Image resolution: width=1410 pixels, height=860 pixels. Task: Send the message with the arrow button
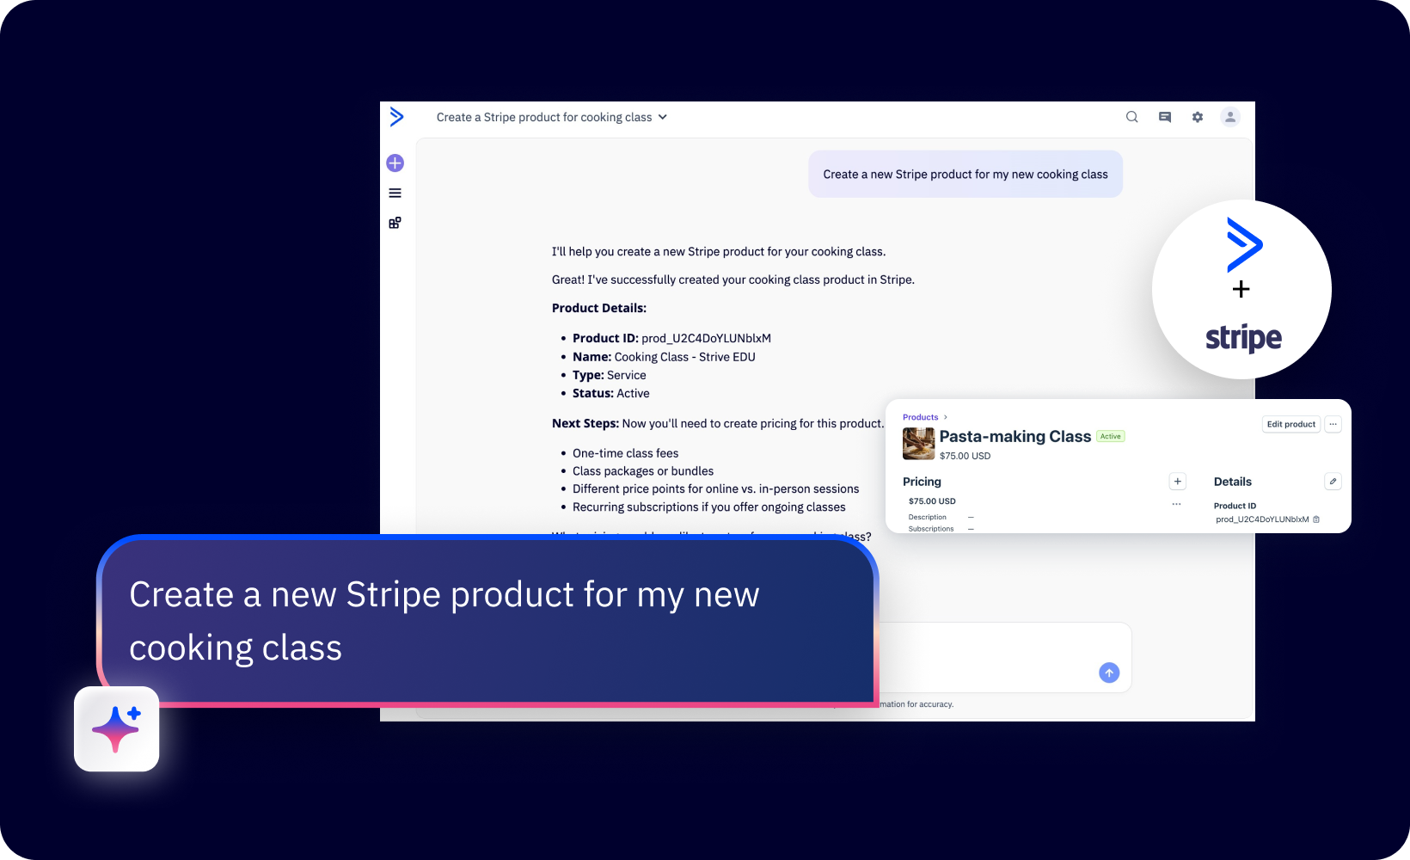pos(1109,673)
